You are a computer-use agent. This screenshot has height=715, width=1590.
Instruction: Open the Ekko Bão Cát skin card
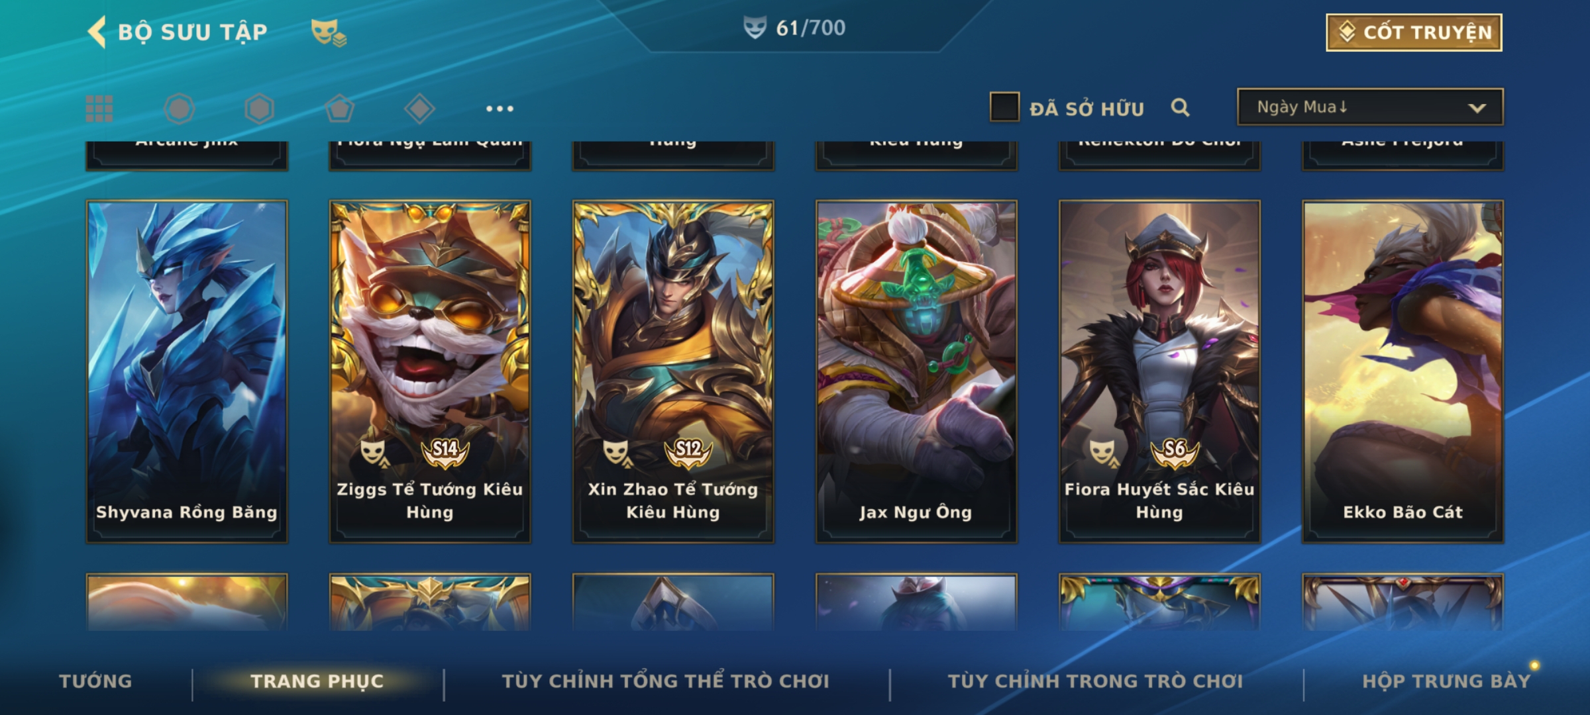tap(1403, 371)
